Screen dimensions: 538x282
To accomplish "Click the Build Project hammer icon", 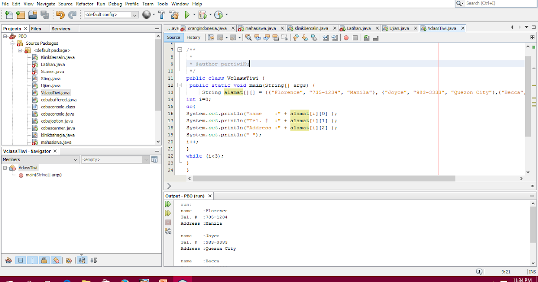I will pyautogui.click(x=161, y=15).
